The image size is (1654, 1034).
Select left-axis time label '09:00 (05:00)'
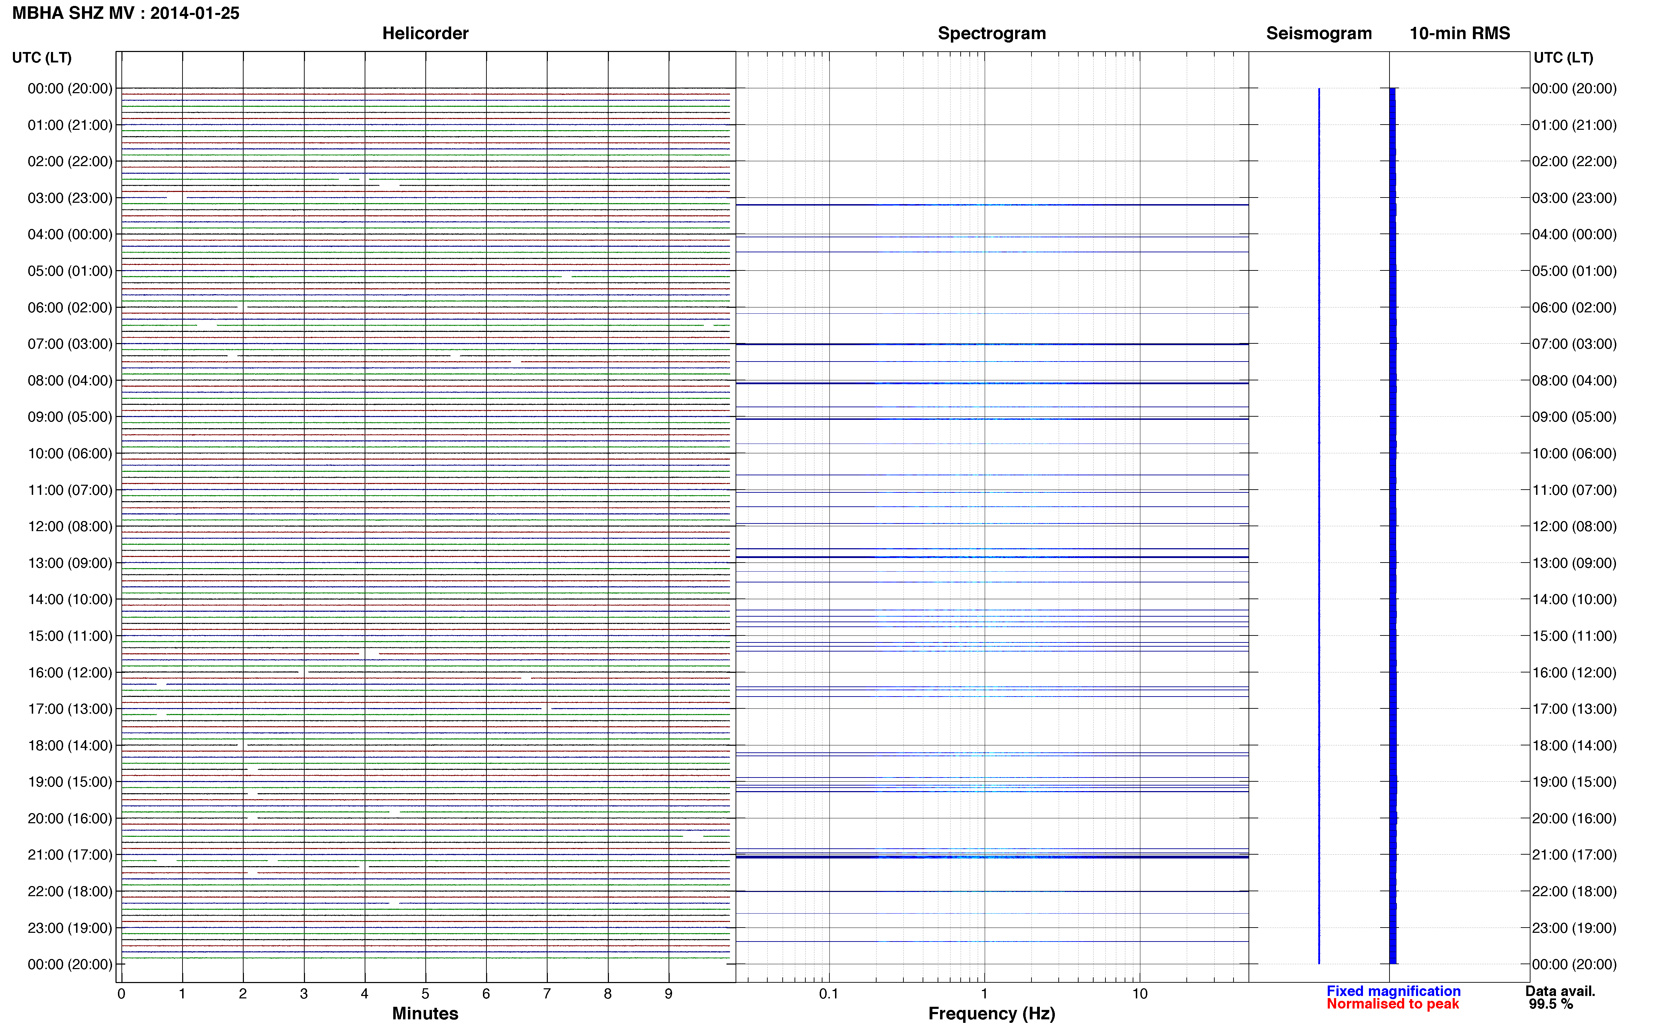click(x=70, y=416)
